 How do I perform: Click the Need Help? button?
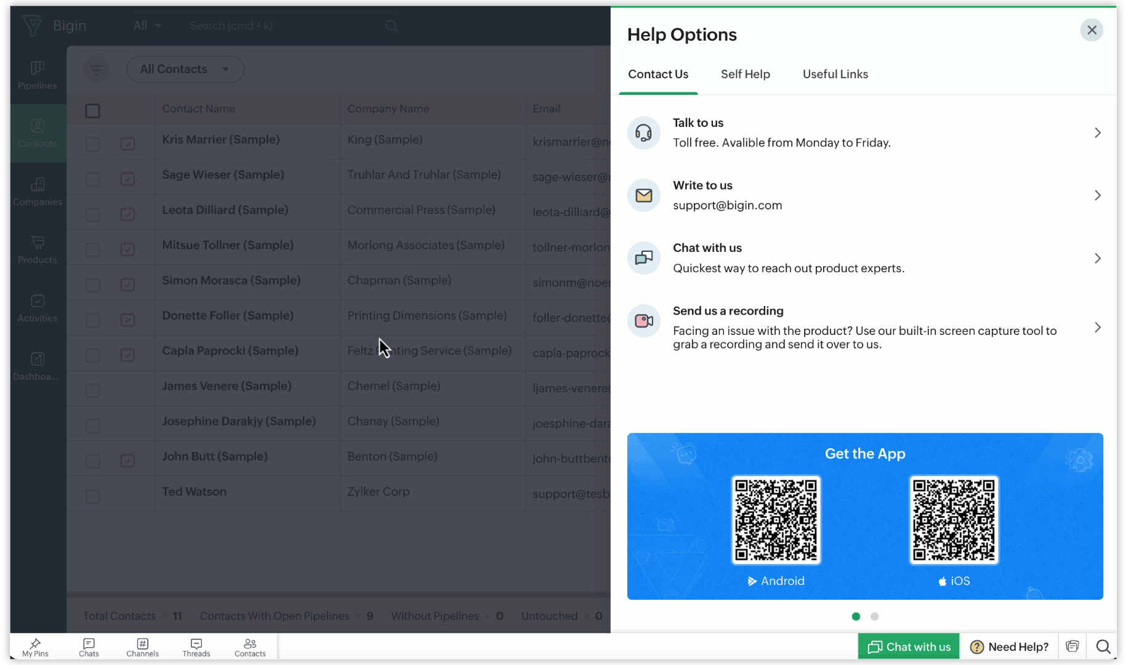coord(1010,647)
